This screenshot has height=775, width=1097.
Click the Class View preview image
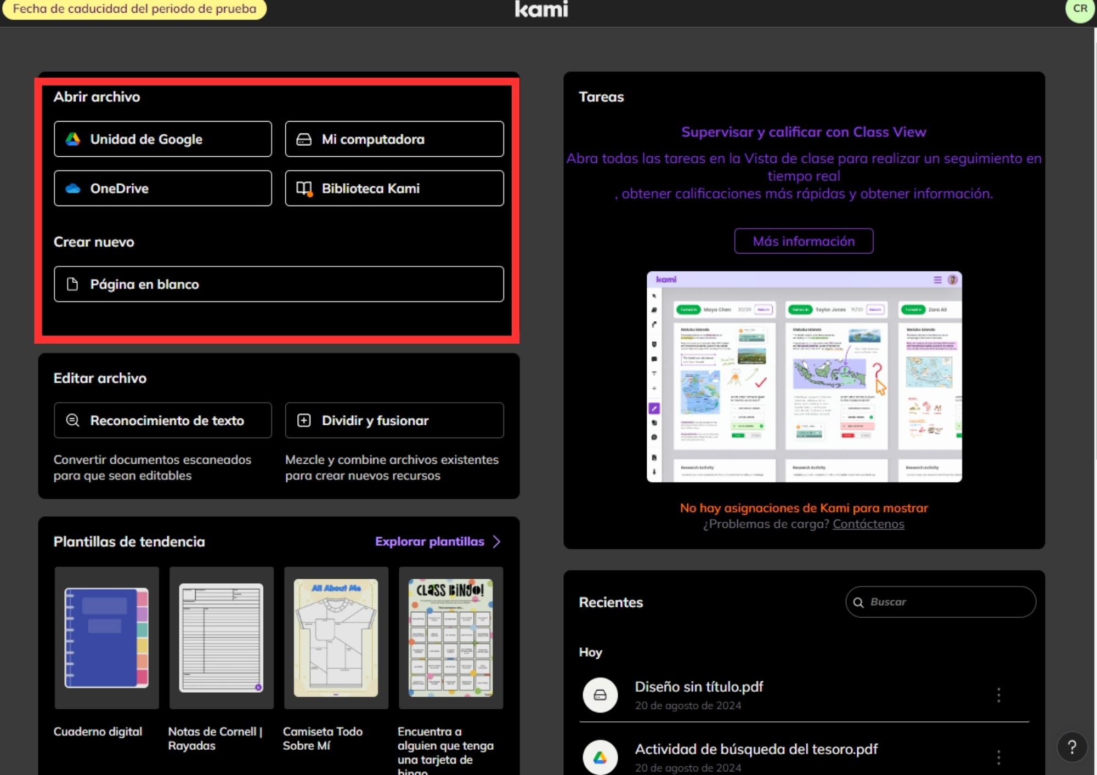tap(804, 377)
